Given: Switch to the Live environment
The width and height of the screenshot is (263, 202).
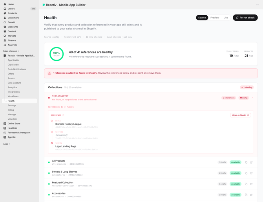Looking at the screenshot, I should (x=226, y=18).
